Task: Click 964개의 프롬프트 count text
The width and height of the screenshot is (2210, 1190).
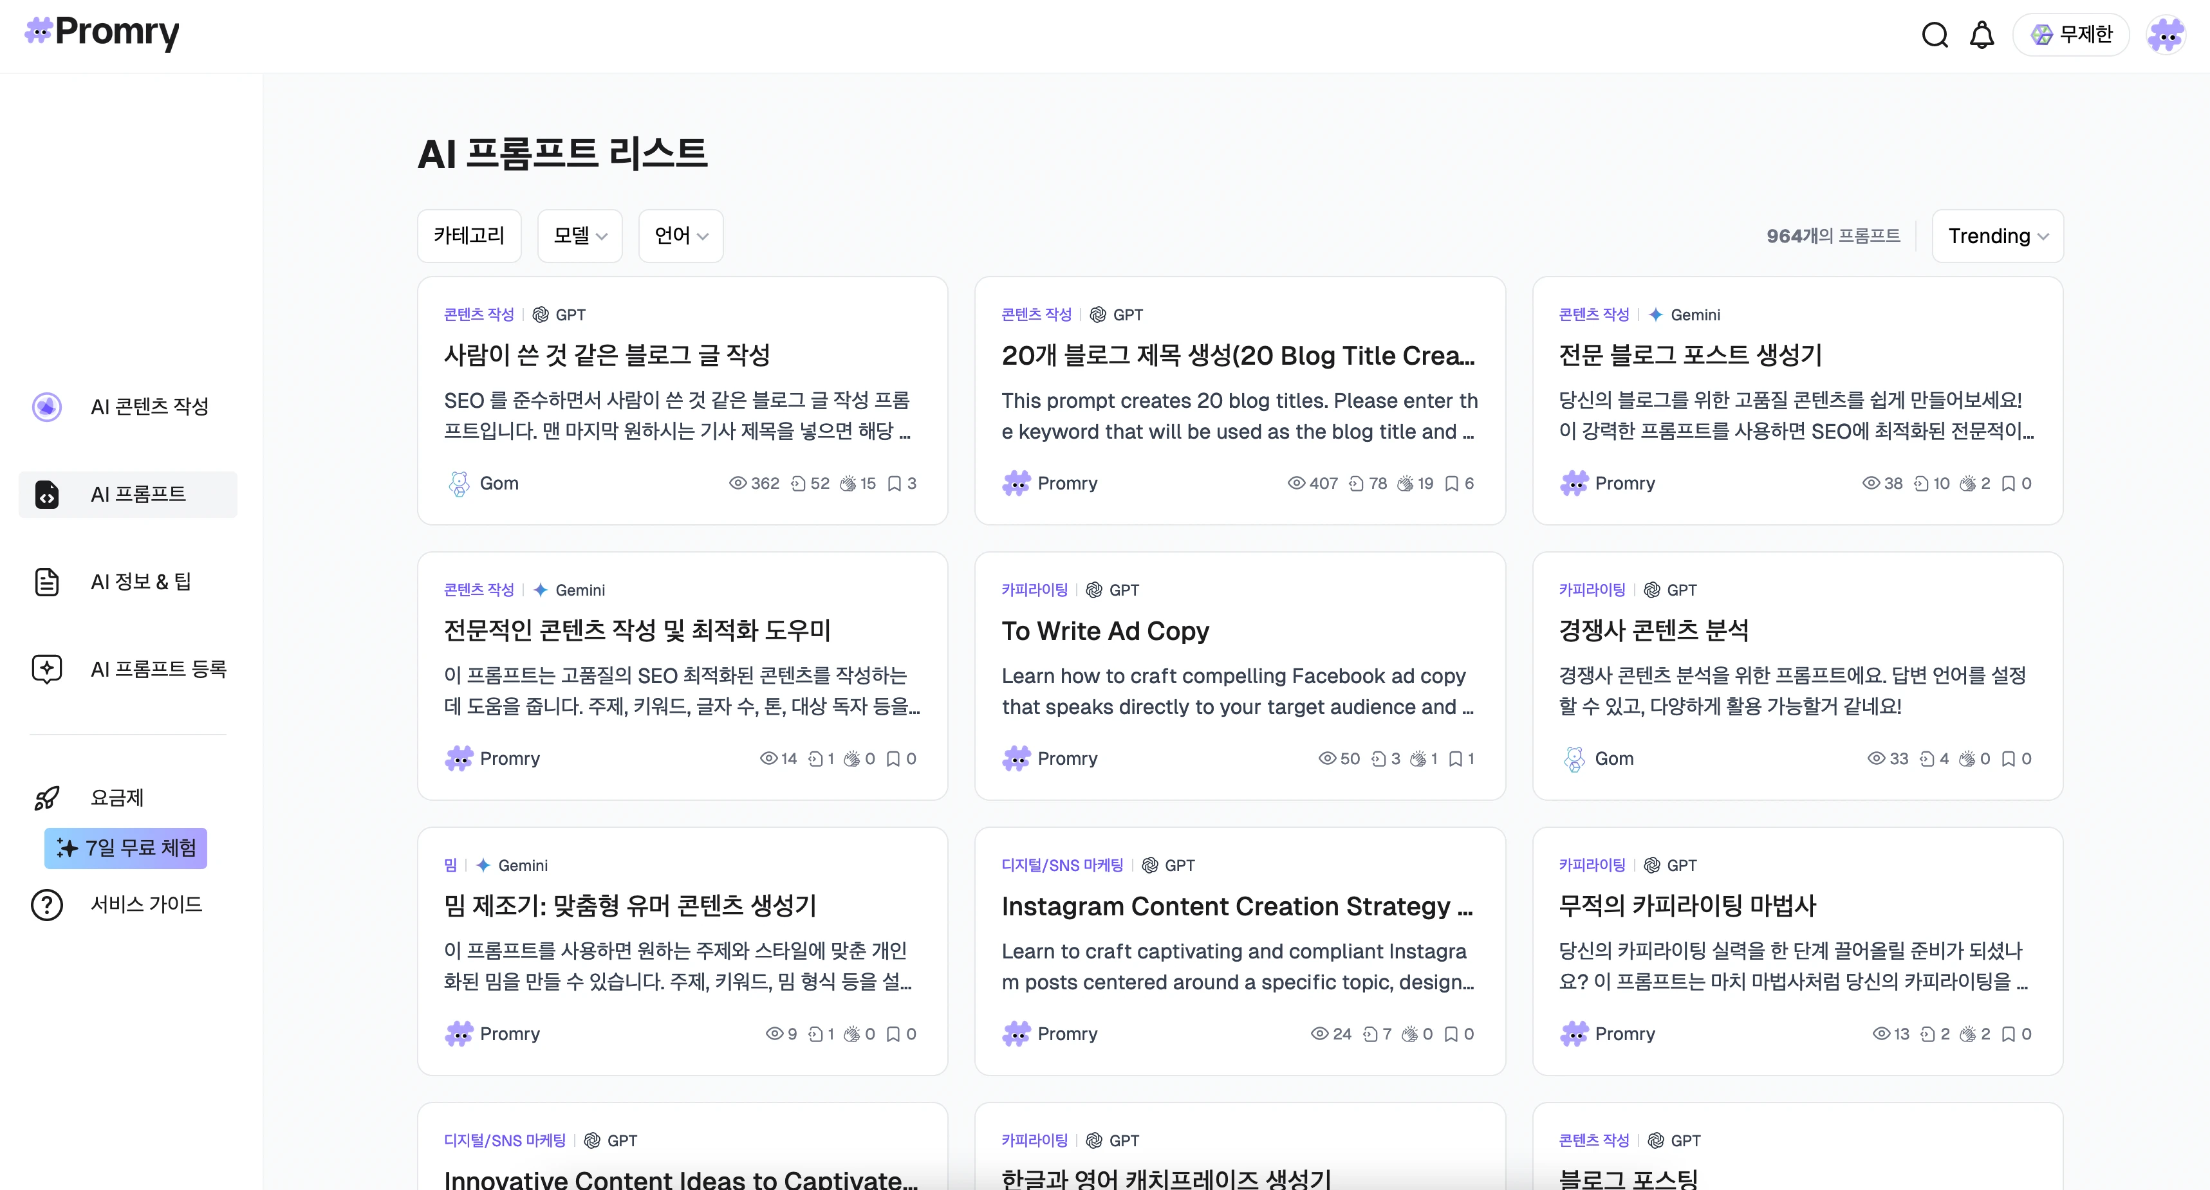Action: (1834, 236)
